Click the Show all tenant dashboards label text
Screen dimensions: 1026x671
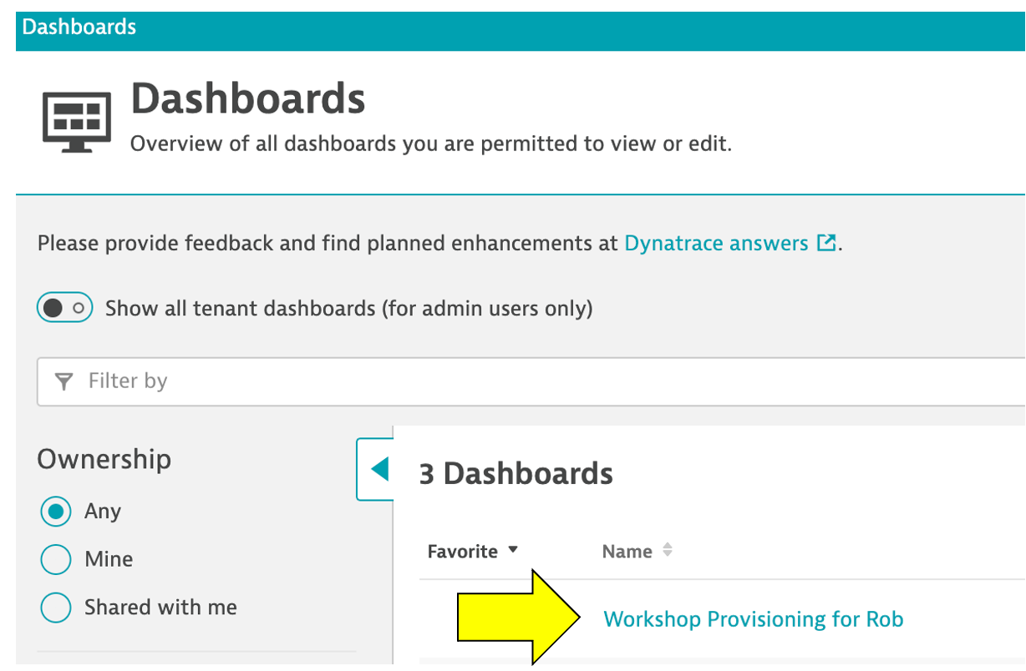[x=348, y=309]
